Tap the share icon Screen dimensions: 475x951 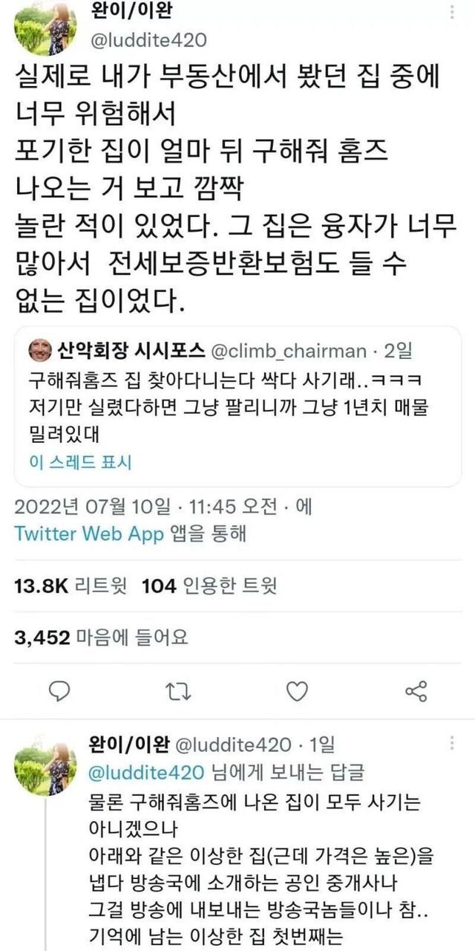tap(416, 691)
